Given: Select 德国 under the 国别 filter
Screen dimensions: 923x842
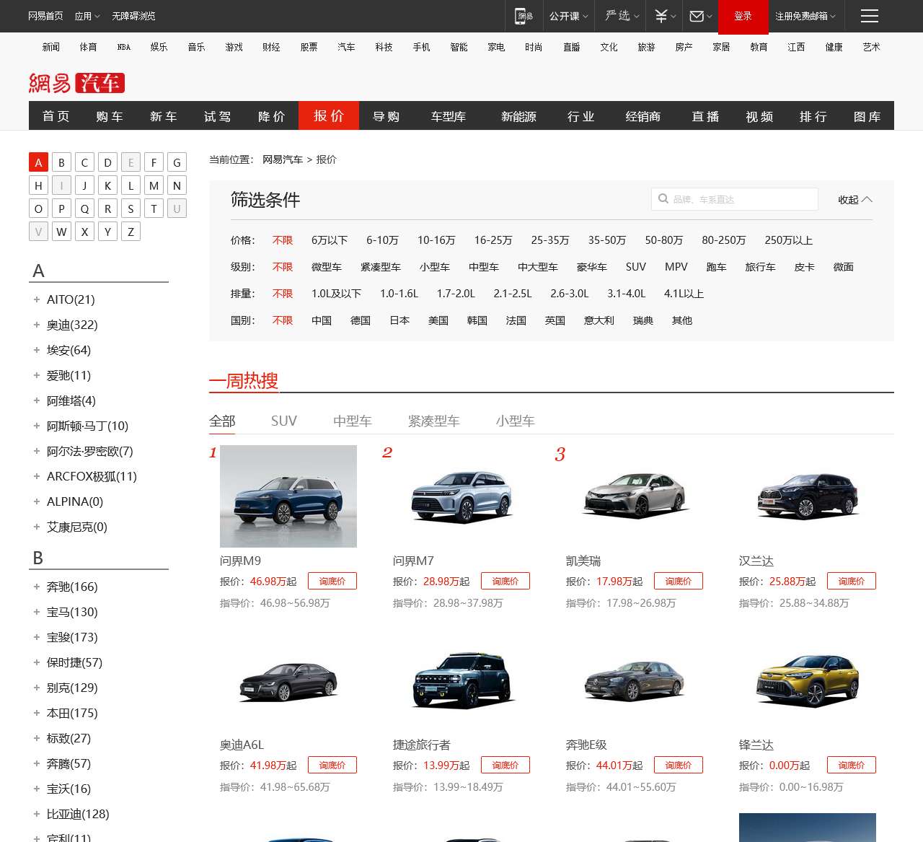Looking at the screenshot, I should 361,320.
